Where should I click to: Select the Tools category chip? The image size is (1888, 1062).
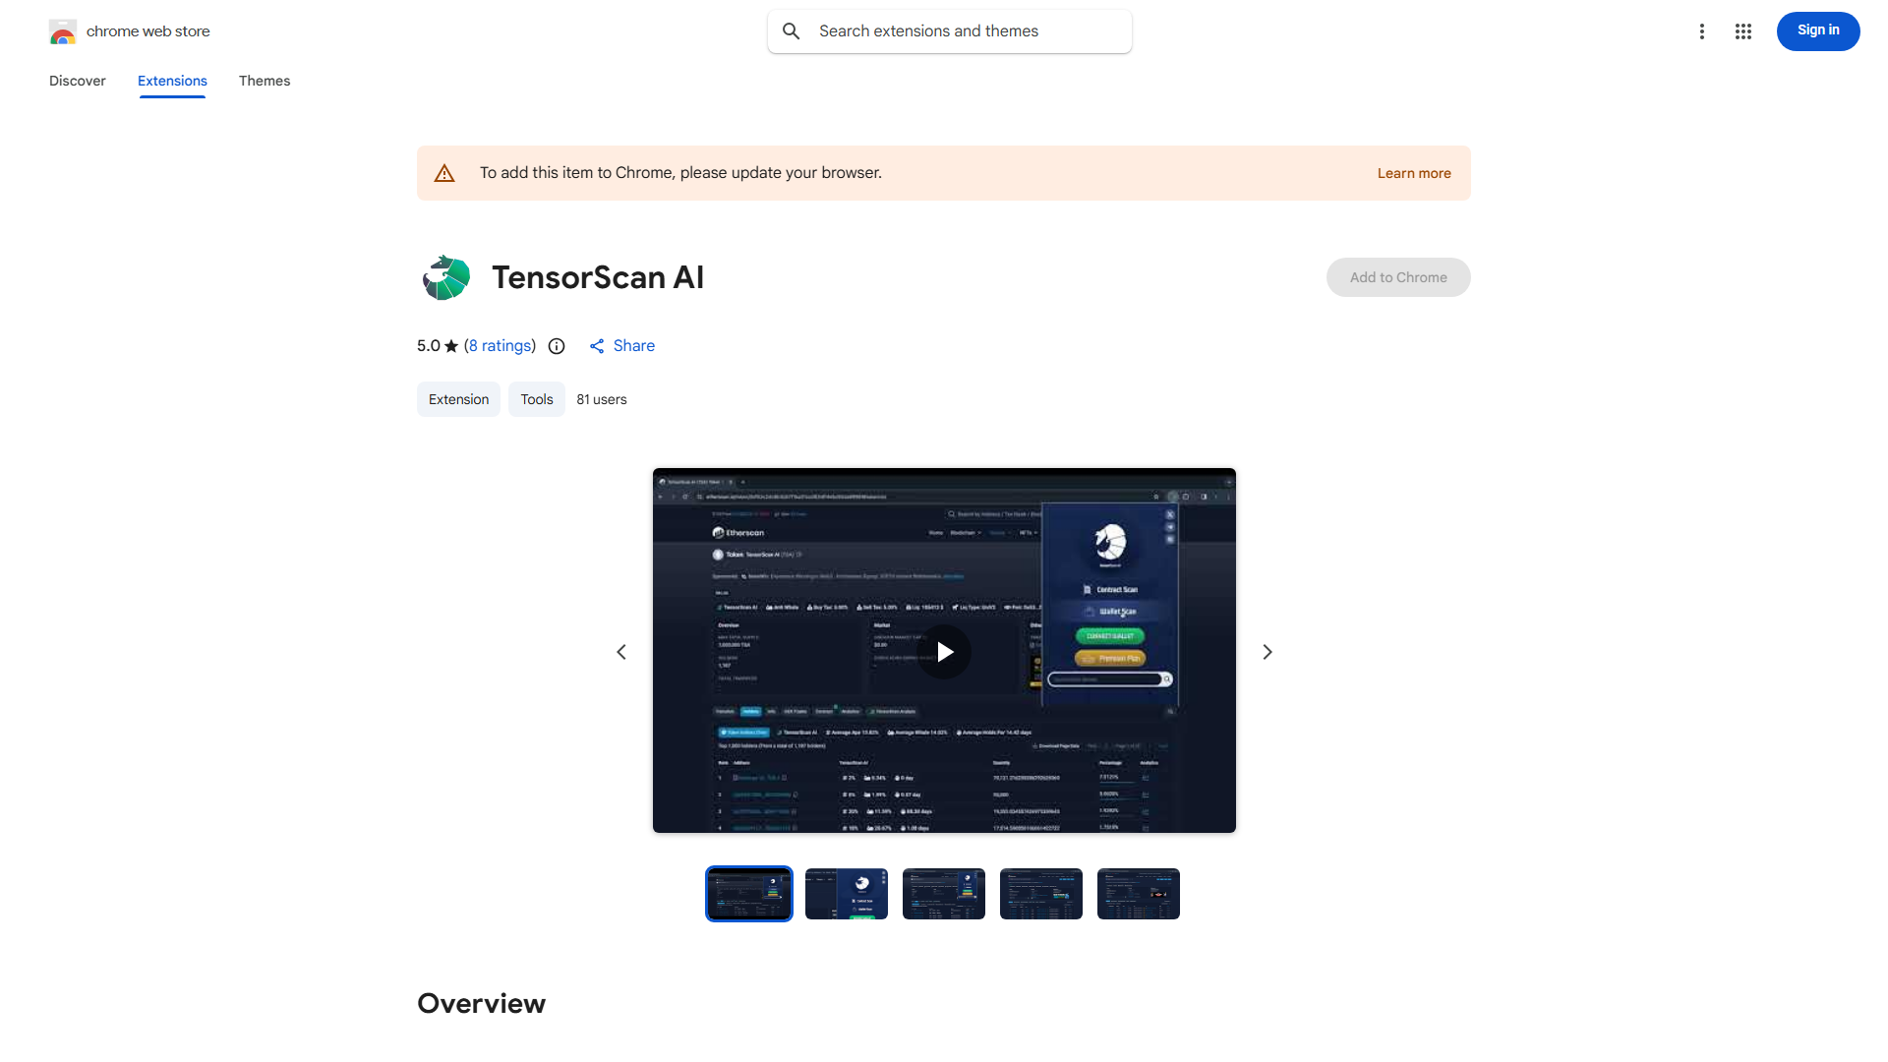[x=536, y=399]
